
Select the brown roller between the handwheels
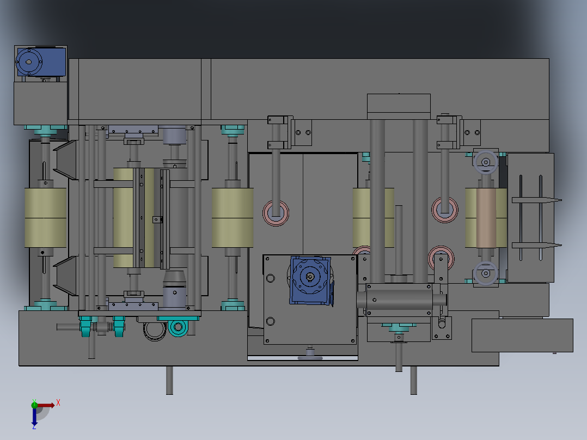pyautogui.click(x=486, y=218)
